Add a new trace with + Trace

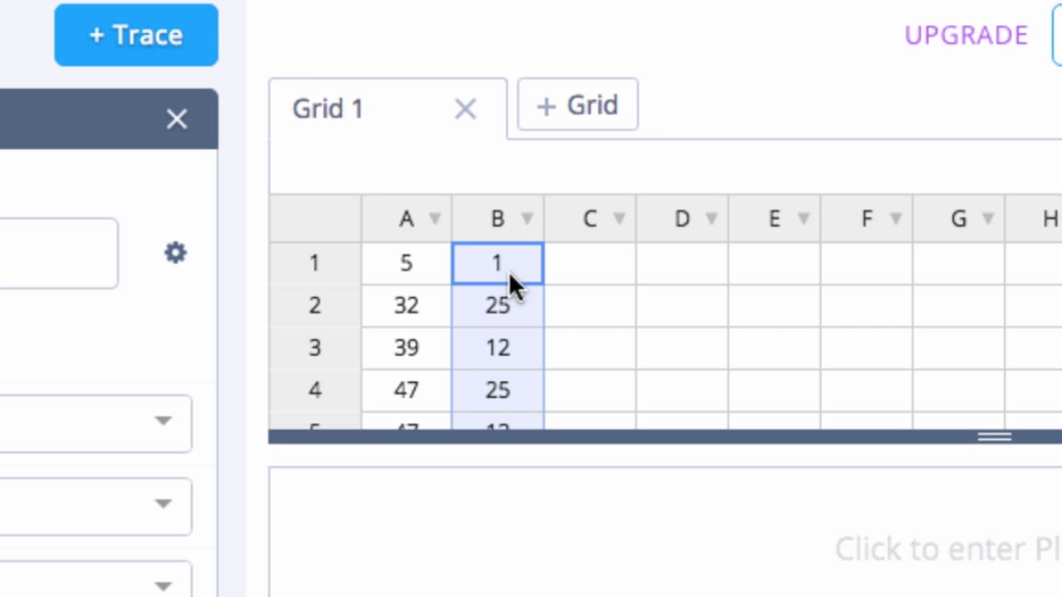pos(136,35)
